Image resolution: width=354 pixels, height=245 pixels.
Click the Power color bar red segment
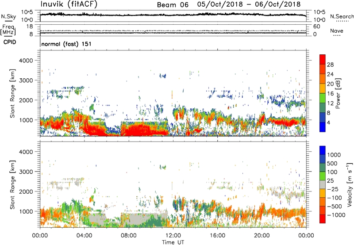(323, 59)
